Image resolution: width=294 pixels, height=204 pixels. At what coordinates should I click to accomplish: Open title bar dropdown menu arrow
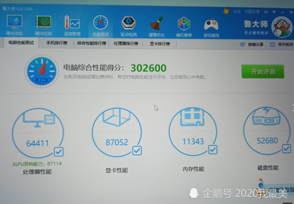pyautogui.click(x=274, y=12)
